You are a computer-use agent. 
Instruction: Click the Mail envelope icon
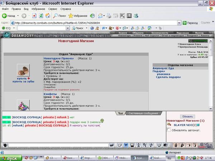point(100,16)
